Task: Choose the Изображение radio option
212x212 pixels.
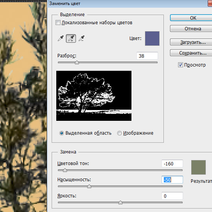Action: [x=119, y=133]
